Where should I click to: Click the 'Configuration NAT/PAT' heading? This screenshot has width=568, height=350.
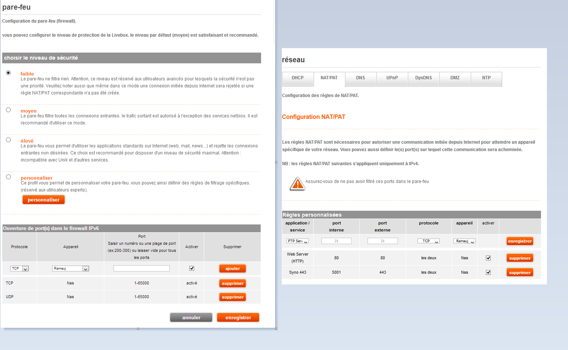314,117
